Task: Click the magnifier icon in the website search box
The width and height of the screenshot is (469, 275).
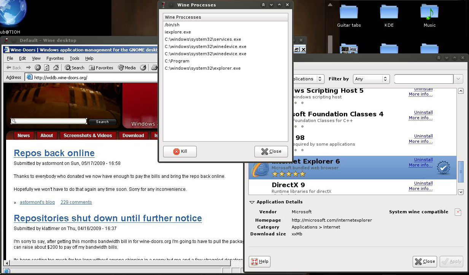Action: pos(14,121)
